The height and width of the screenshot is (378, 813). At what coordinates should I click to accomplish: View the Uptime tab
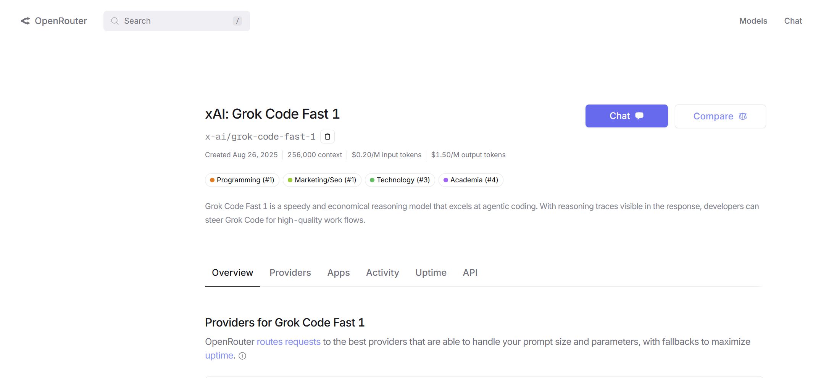431,273
